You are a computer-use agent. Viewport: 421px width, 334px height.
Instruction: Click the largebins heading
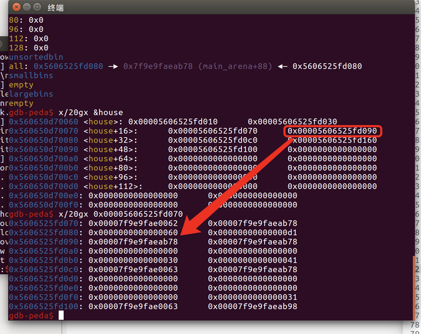tap(31, 94)
